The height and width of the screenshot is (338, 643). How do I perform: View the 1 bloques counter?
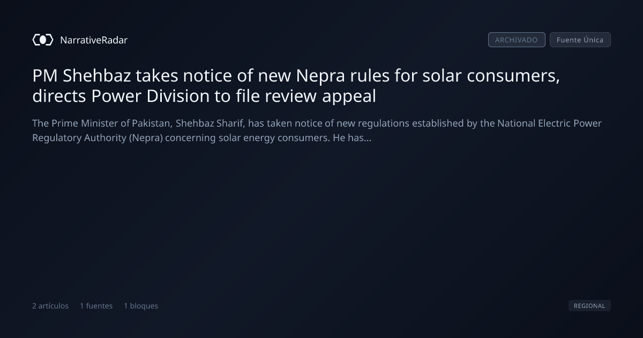point(141,306)
